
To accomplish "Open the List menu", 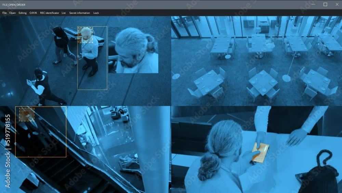I will coord(64,13).
